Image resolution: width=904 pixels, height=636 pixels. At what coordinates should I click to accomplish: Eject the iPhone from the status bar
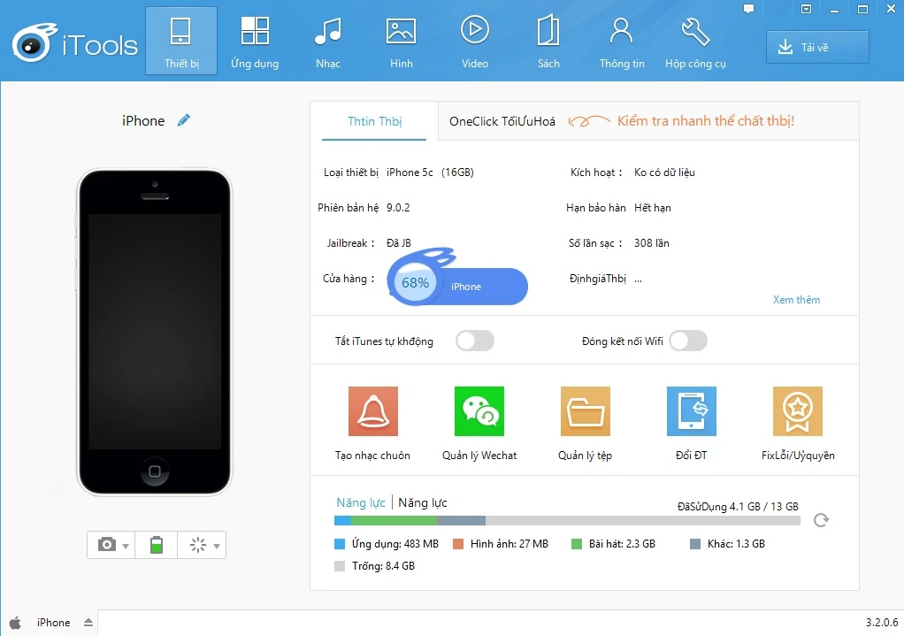[x=88, y=622]
